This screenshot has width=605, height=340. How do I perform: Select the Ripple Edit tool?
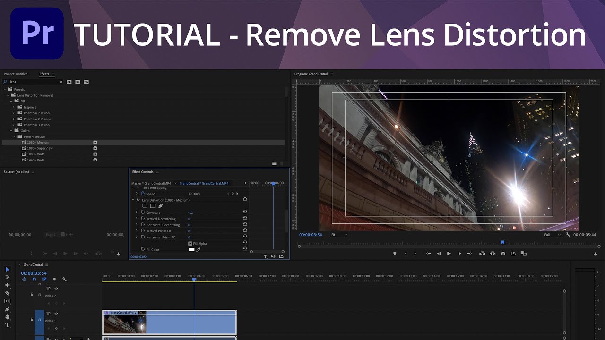point(7,285)
